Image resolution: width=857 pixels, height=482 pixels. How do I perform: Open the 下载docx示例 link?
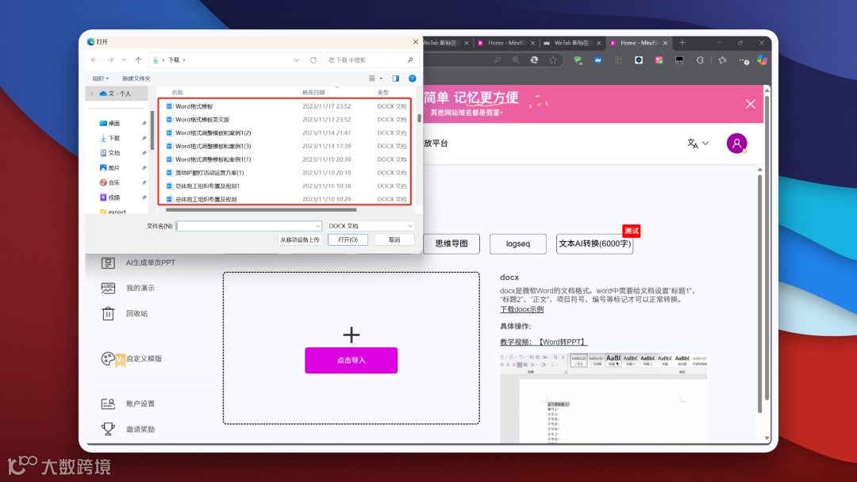tap(521, 309)
